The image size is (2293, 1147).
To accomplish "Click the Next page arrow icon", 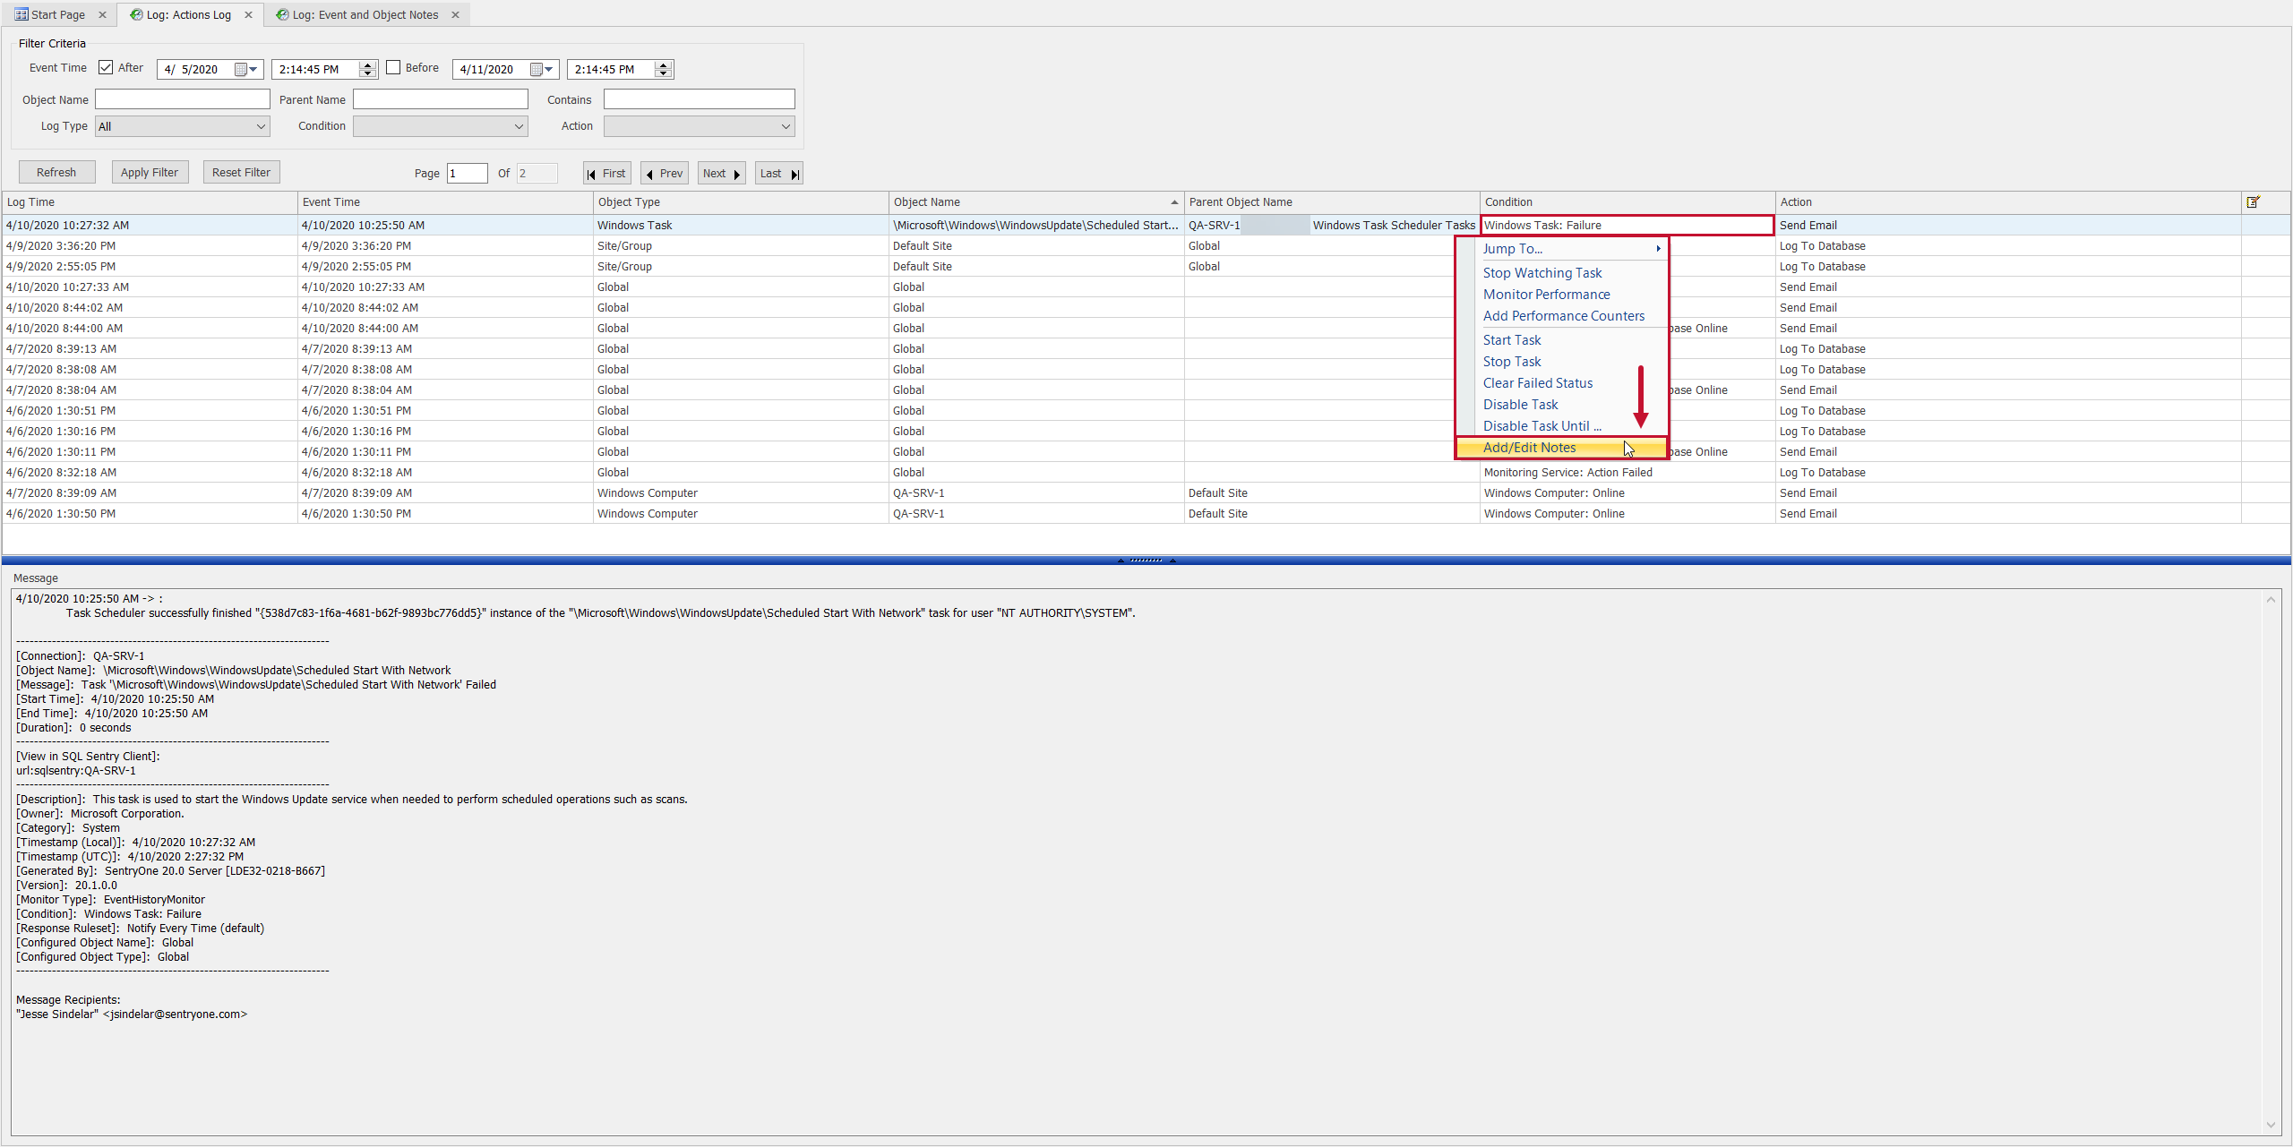I will click(x=735, y=173).
